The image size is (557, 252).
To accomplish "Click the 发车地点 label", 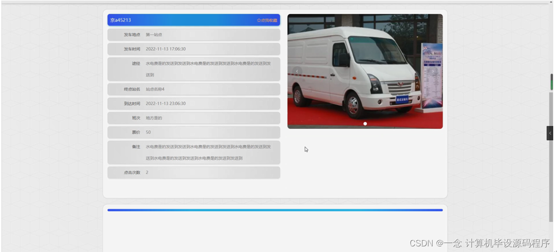I will [132, 35].
